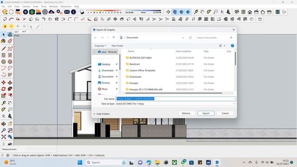Open the Camera menu
The width and height of the screenshot is (297, 167).
click(26, 6)
